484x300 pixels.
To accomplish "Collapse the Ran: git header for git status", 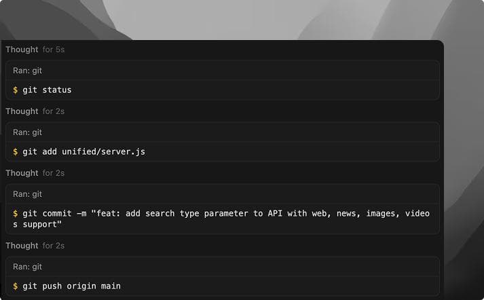I will pyautogui.click(x=28, y=71).
